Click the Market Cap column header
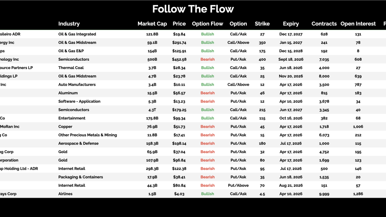The width and height of the screenshot is (386, 217). [x=152, y=24]
